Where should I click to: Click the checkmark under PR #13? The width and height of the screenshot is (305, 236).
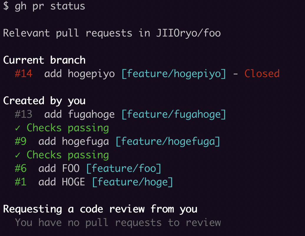coord(18,128)
